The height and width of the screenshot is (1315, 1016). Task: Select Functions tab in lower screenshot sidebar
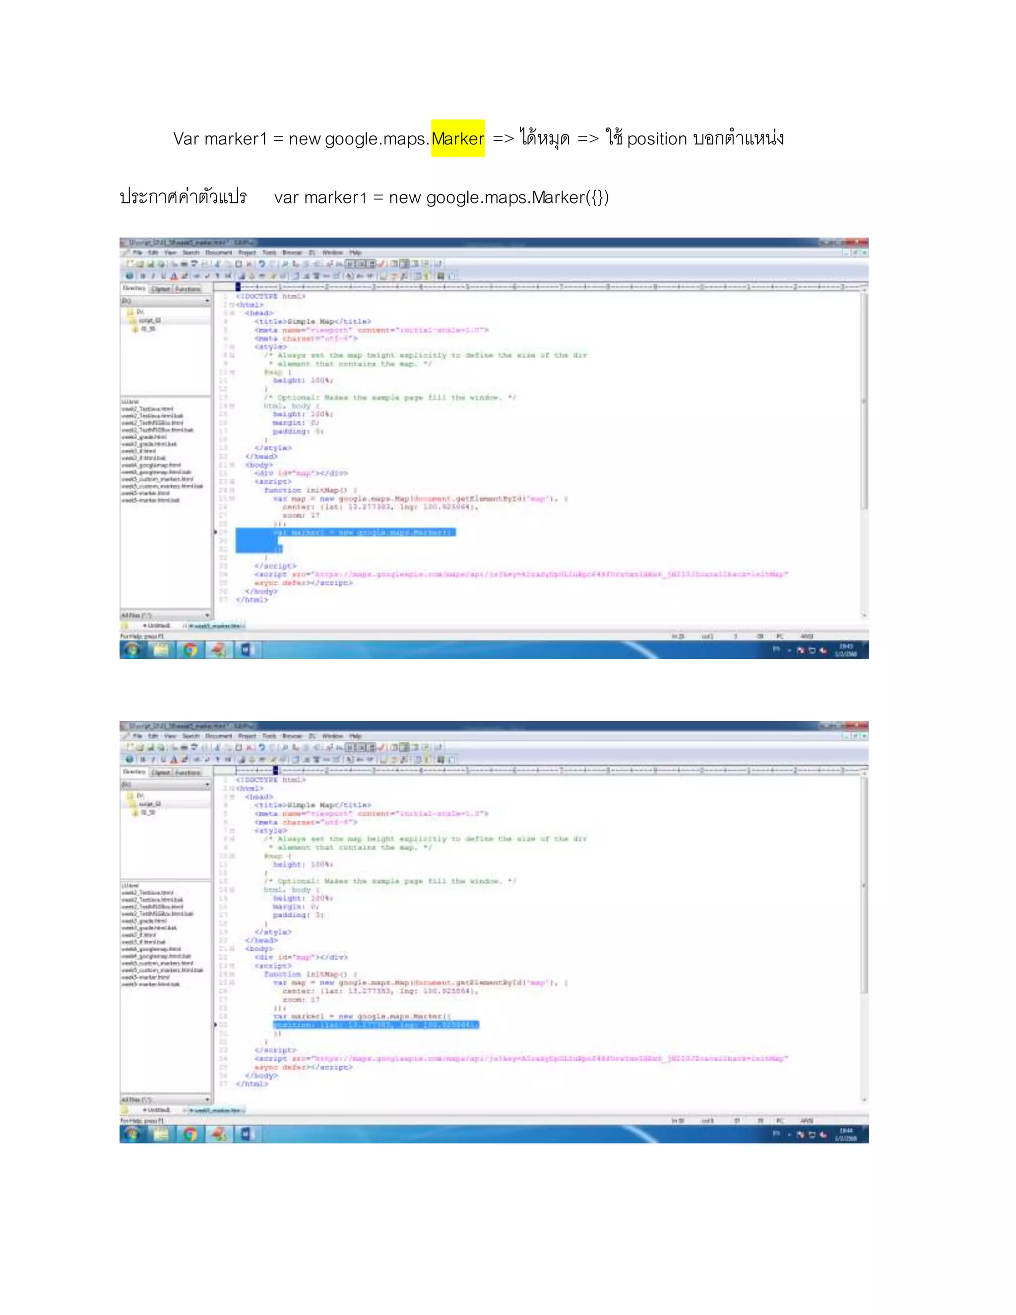point(188,773)
